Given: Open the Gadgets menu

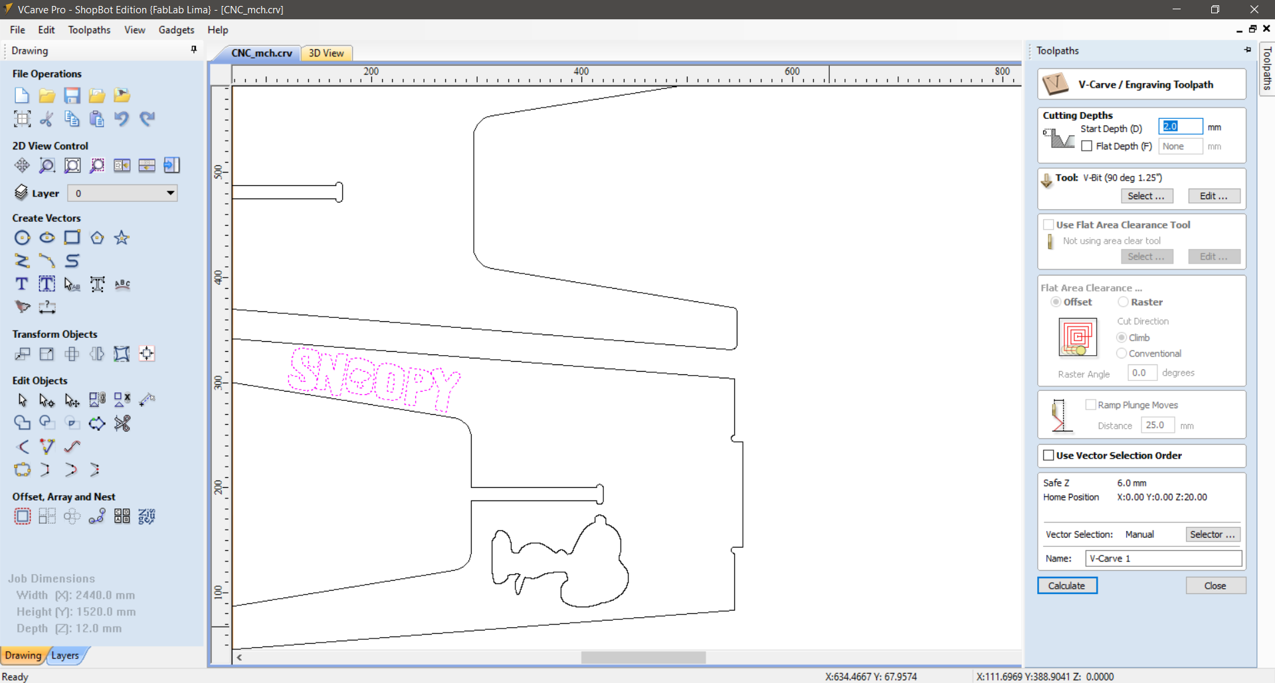Looking at the screenshot, I should click(177, 30).
